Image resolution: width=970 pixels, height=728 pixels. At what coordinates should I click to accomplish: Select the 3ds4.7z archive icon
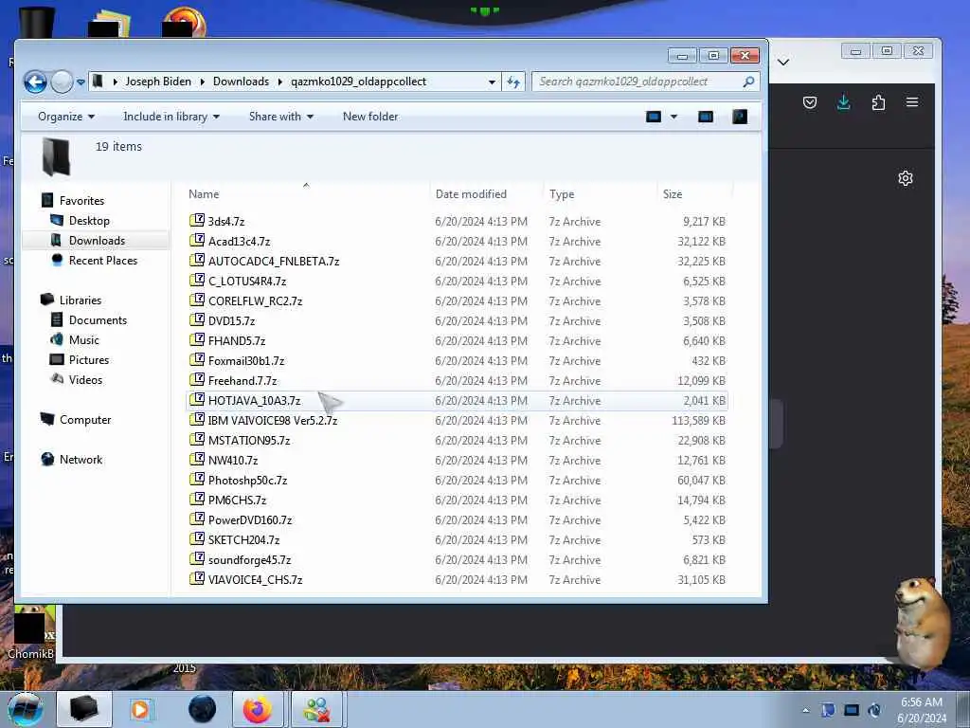[197, 220]
